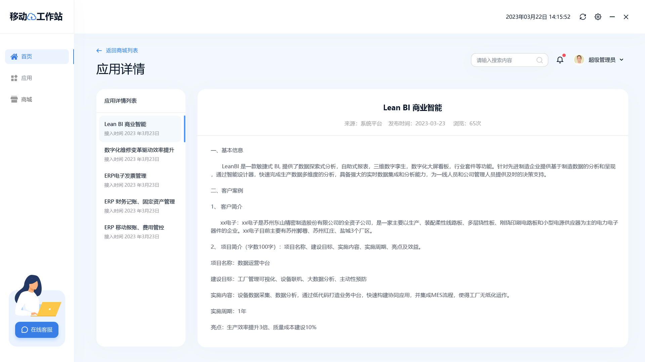Select Lean BI 商业智能 list item
The width and height of the screenshot is (645, 362).
point(140,129)
